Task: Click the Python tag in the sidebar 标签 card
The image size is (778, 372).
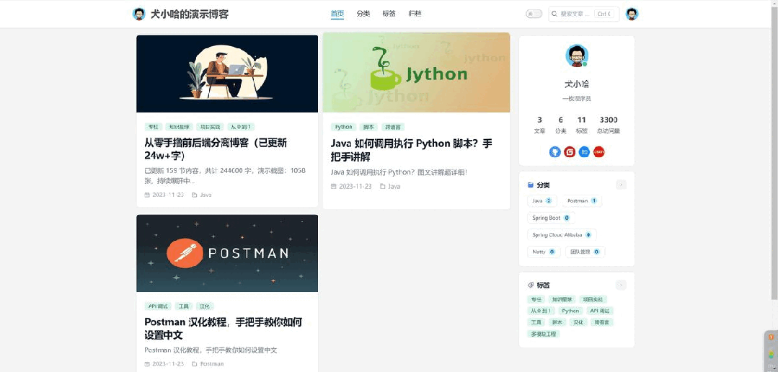Action: [570, 311]
